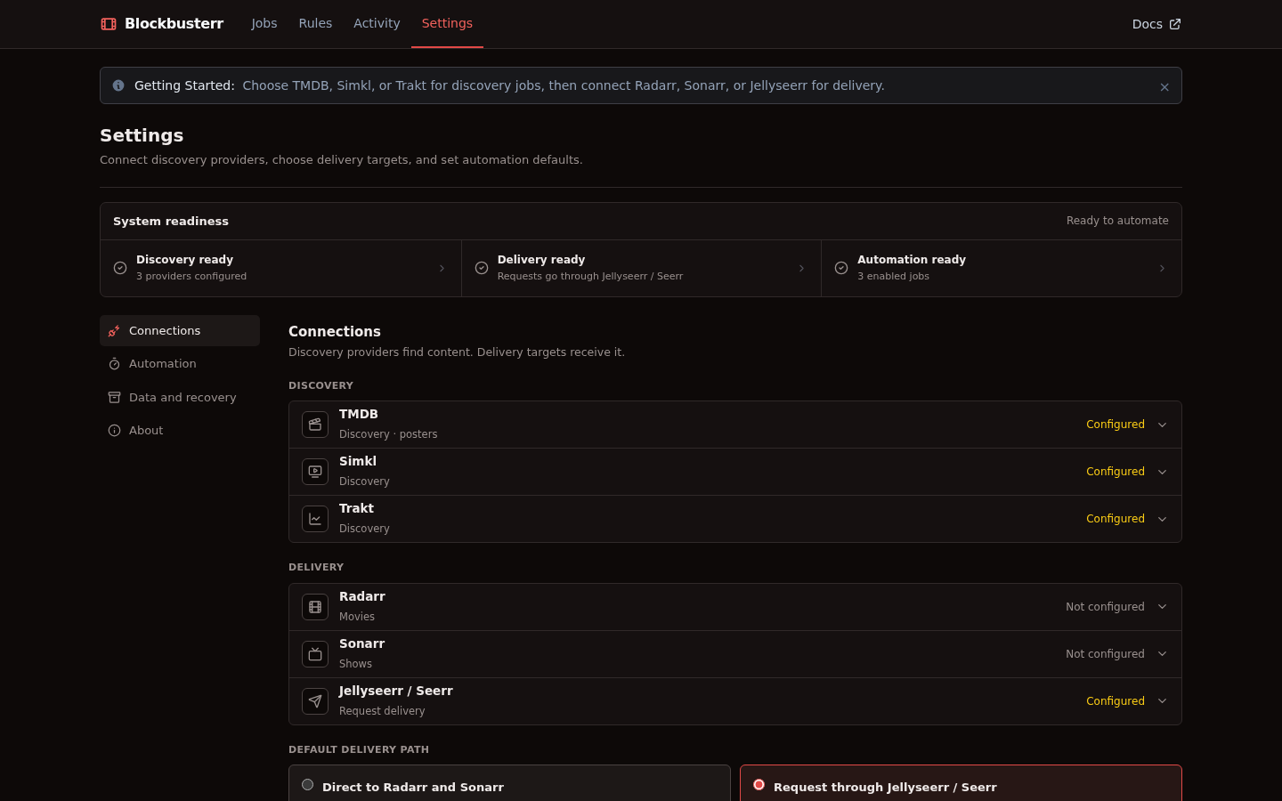Click the TMDB Configured status
The height and width of the screenshot is (801, 1282).
(x=1116, y=425)
